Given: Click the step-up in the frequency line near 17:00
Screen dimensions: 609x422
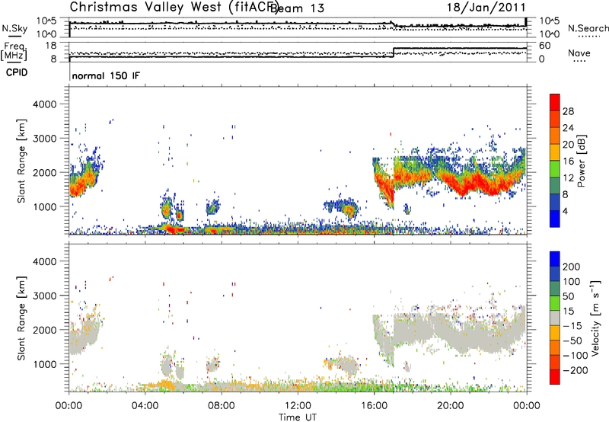Looking at the screenshot, I should pos(394,53).
